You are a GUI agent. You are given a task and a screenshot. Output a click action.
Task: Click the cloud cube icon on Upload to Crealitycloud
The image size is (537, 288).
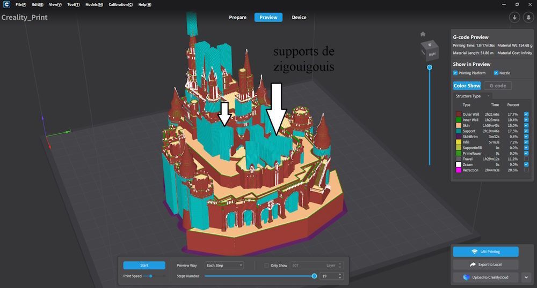466,277
